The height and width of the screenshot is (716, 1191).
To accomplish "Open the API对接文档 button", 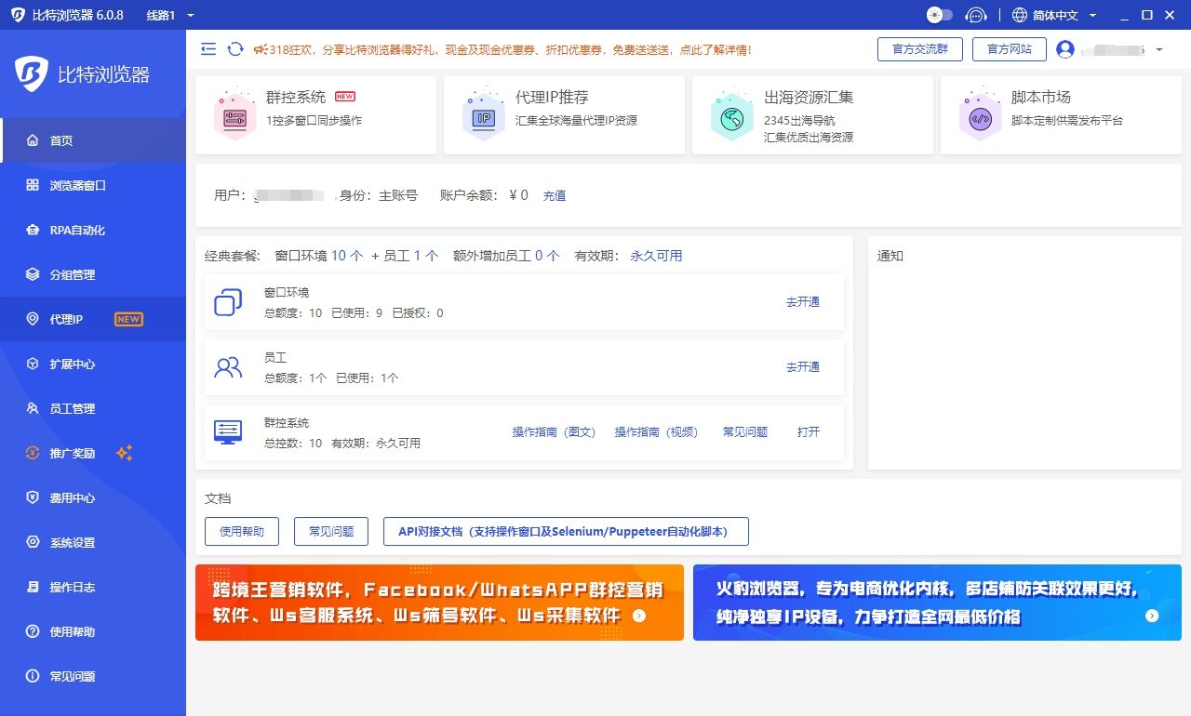I will 565,531.
